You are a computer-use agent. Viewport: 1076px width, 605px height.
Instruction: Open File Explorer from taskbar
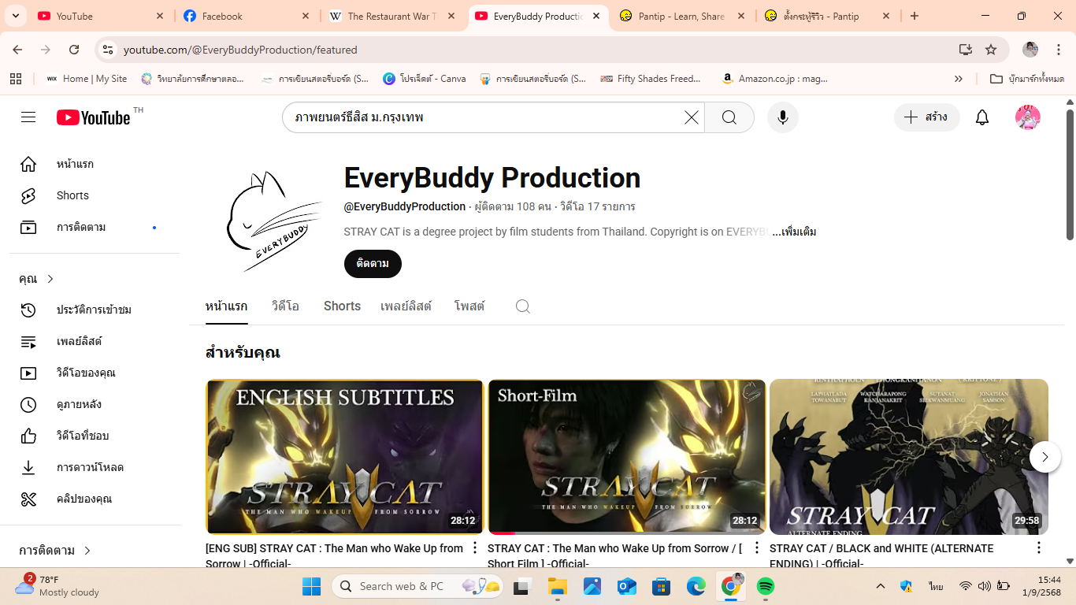[x=558, y=586]
